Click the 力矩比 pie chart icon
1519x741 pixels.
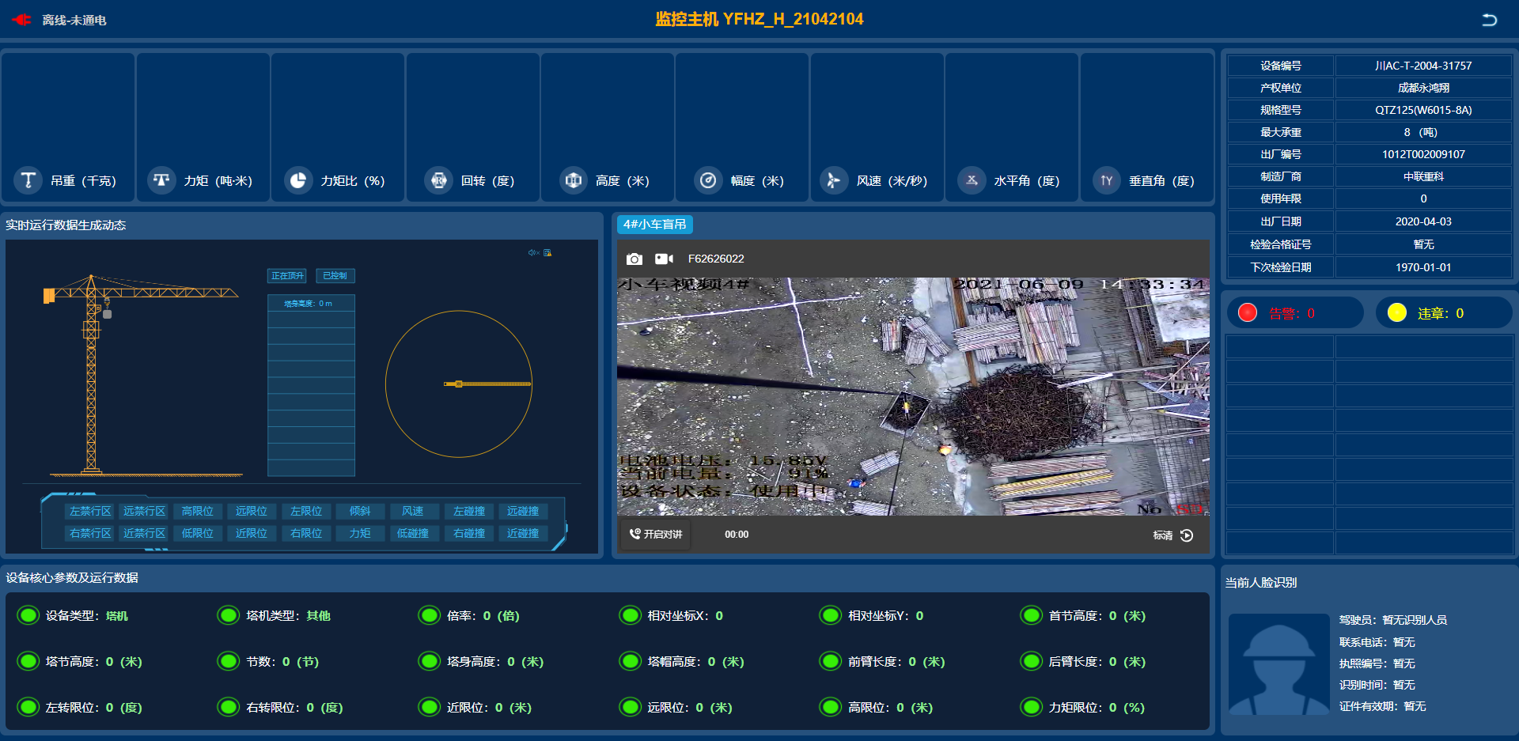coord(298,180)
